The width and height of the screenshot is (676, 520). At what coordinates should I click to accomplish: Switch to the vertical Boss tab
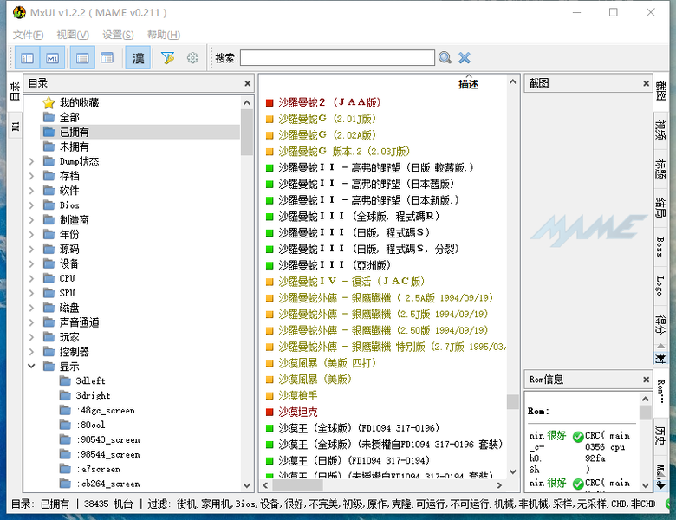661,247
